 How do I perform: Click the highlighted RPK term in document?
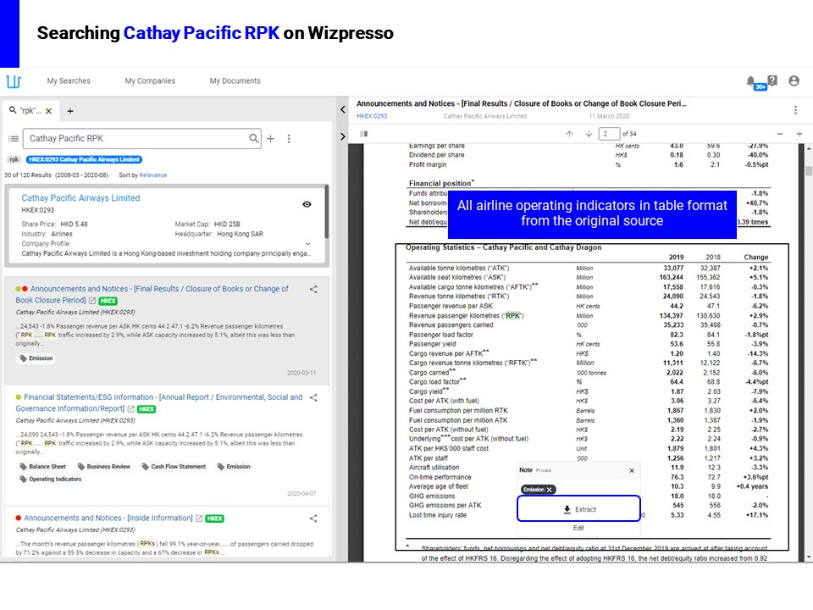[x=513, y=315]
